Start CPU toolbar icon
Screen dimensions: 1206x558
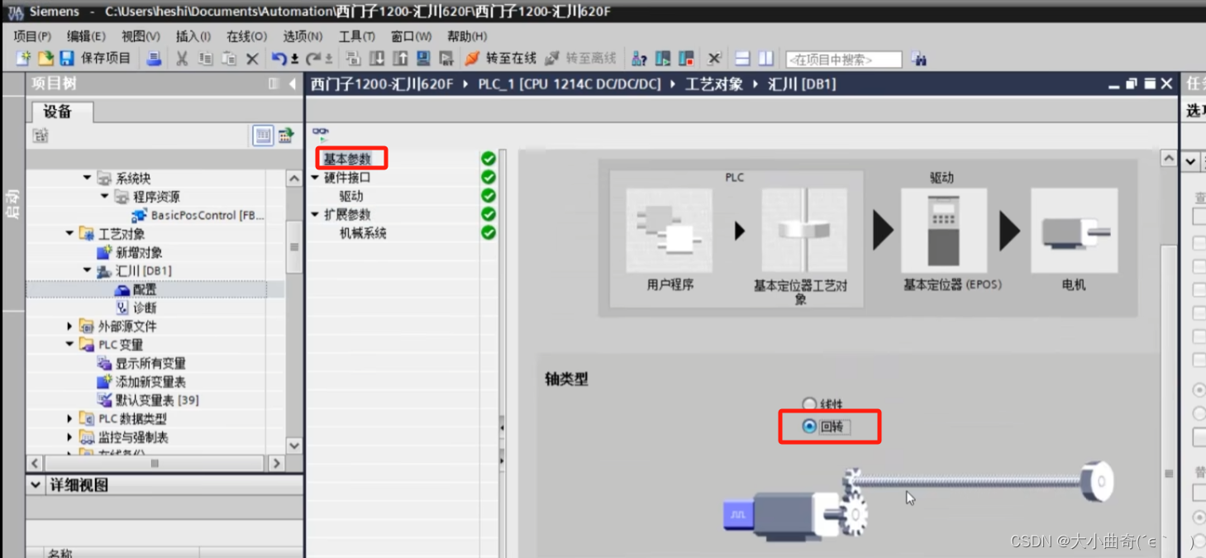tap(663, 59)
